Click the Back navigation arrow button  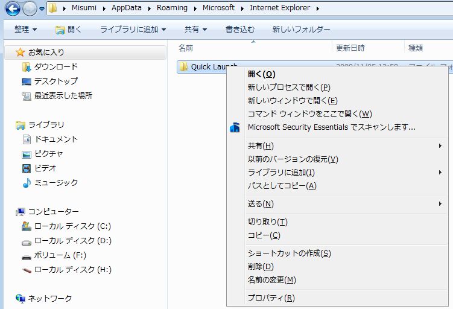pos(11,8)
